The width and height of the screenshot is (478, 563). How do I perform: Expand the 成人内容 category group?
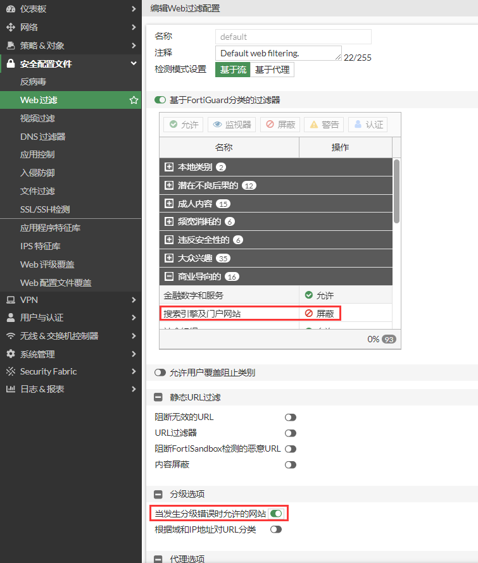[169, 204]
